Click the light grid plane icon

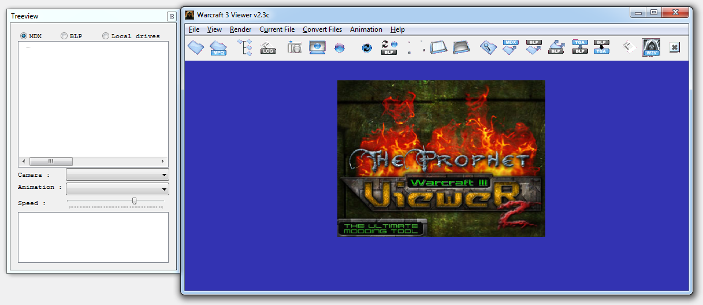tap(438, 47)
